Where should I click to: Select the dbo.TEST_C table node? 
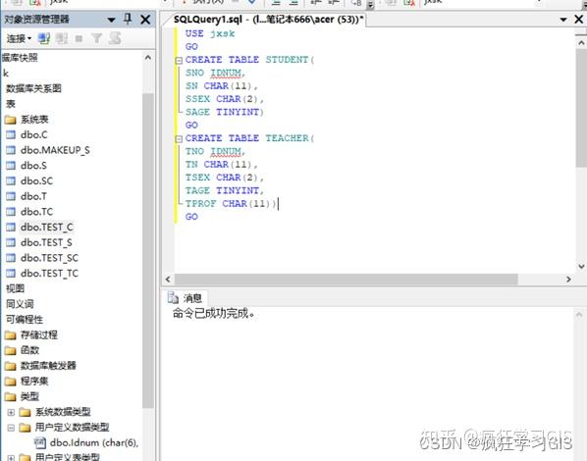point(47,228)
